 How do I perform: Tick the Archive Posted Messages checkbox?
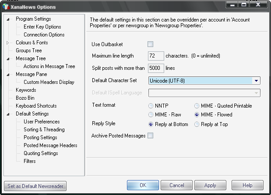click(x=150, y=136)
